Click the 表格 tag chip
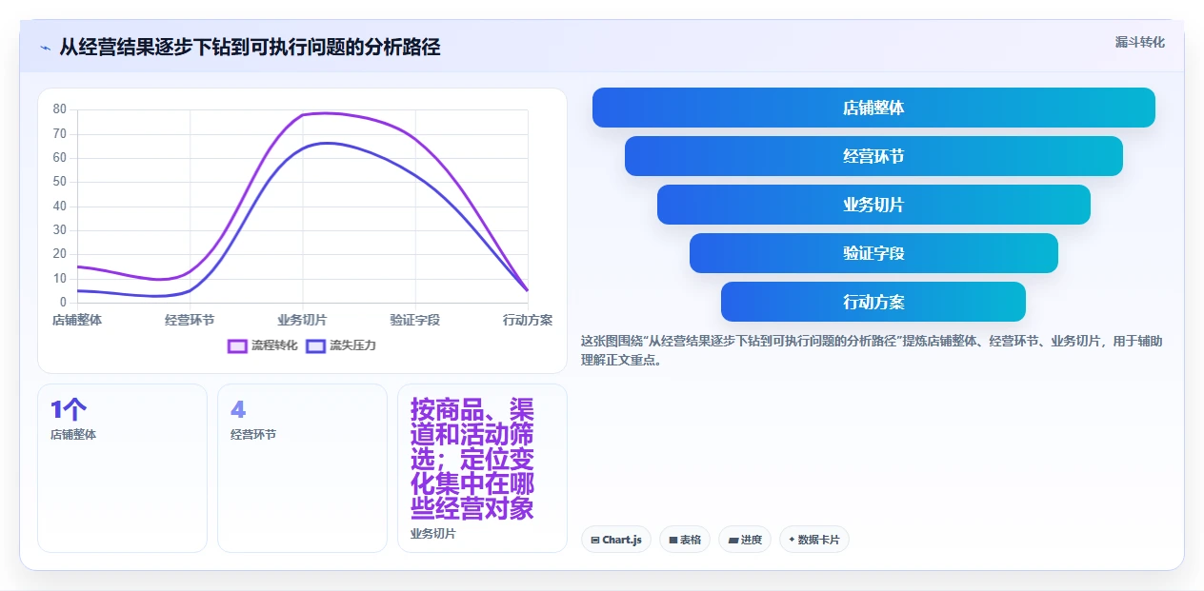Screen dimensions: 1204x591 click(685, 540)
